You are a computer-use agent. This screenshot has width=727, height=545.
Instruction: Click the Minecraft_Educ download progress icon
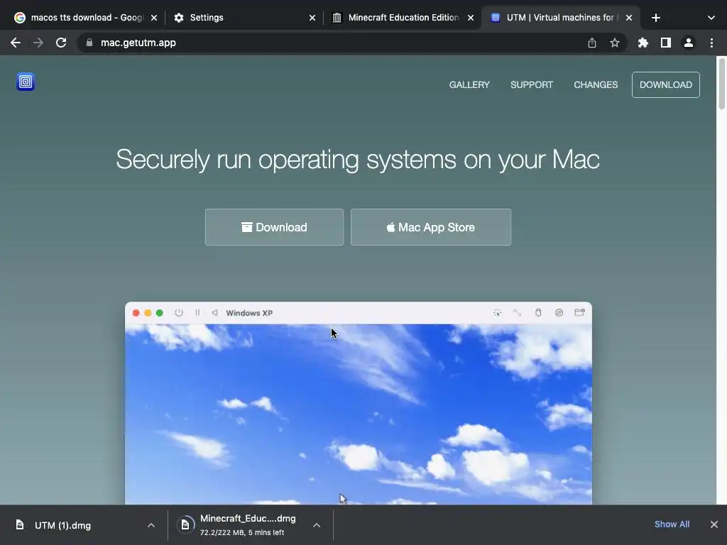(185, 524)
